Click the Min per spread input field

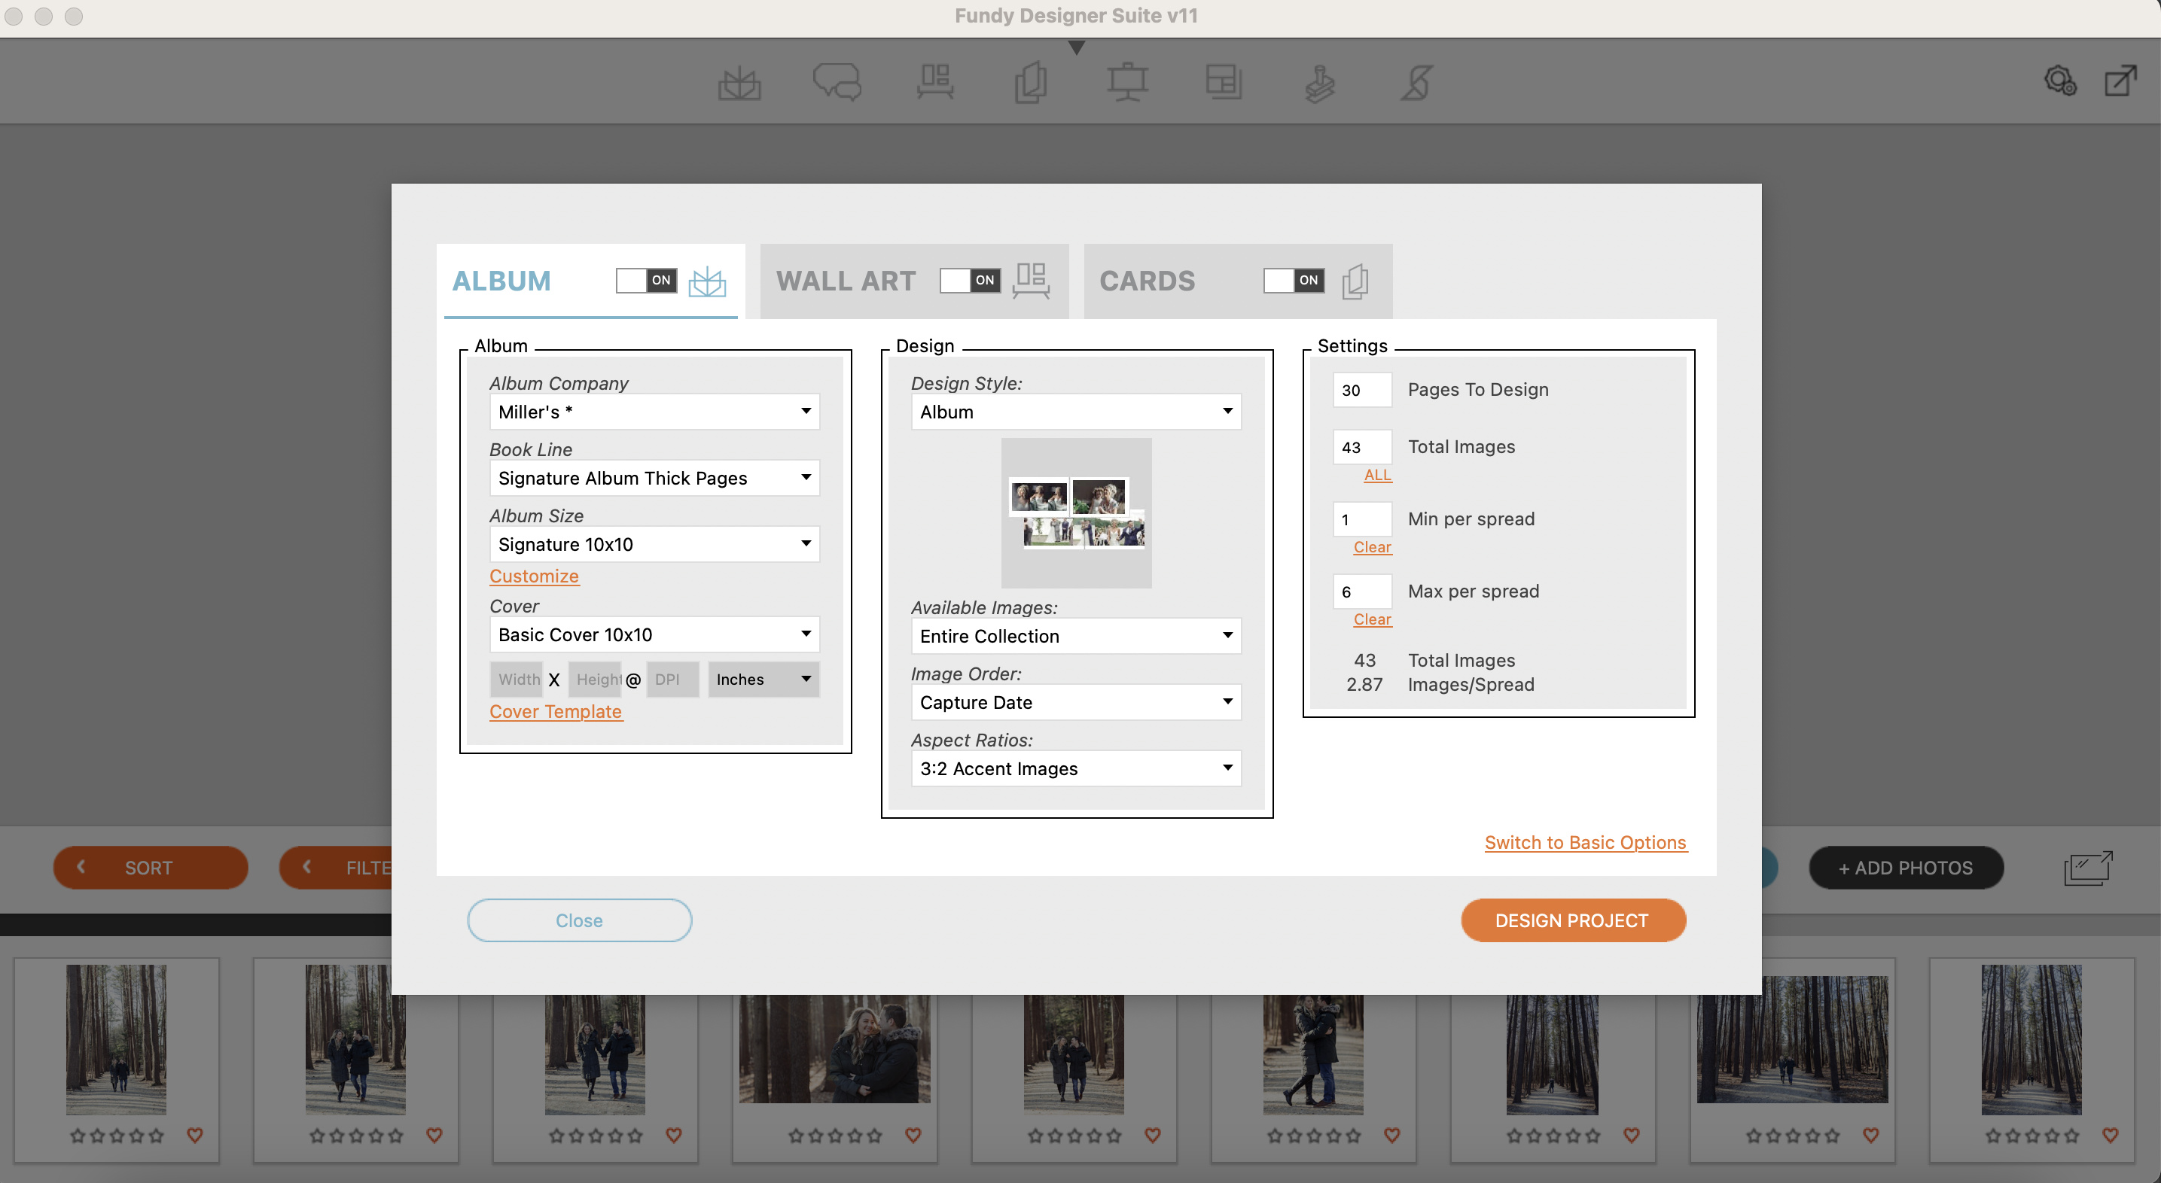(x=1362, y=519)
